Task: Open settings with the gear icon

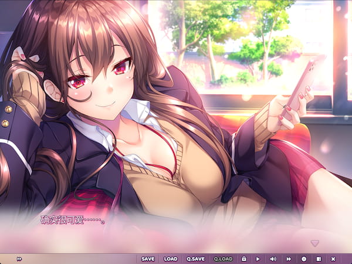Action: [x=304, y=259]
